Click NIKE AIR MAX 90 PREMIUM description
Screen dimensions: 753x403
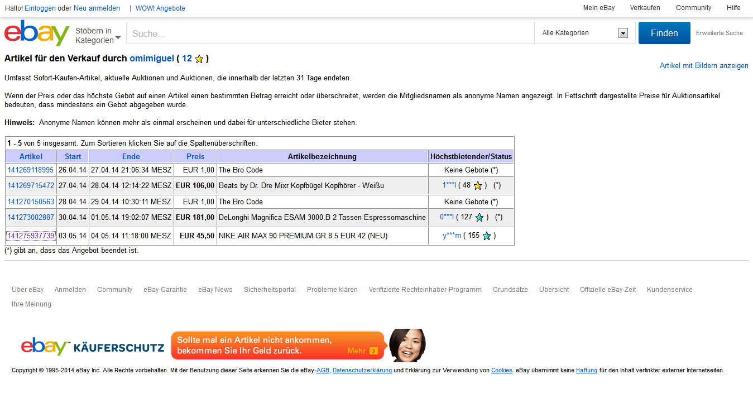click(x=303, y=236)
